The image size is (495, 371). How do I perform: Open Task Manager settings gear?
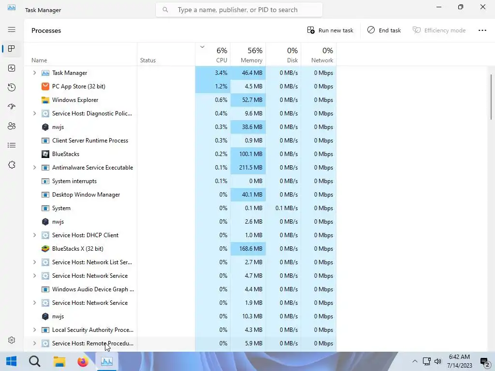coord(12,340)
